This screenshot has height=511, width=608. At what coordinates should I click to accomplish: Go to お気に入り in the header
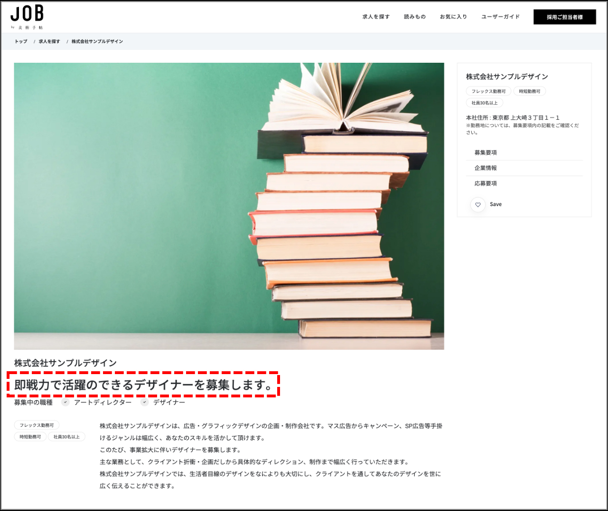(453, 17)
